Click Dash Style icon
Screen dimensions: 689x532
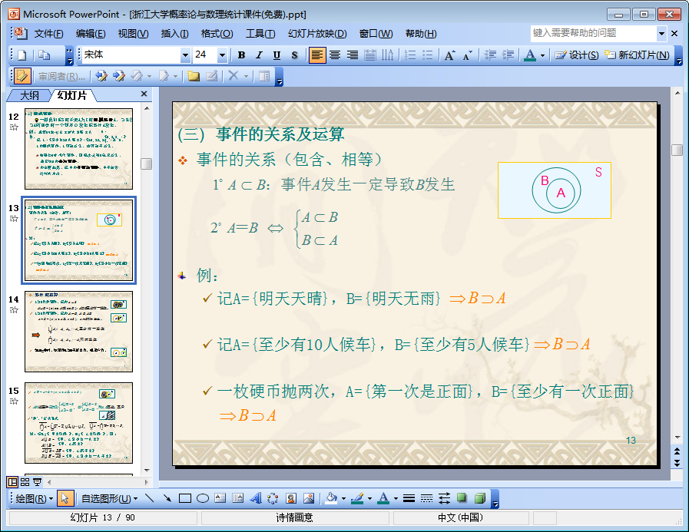coord(426,498)
